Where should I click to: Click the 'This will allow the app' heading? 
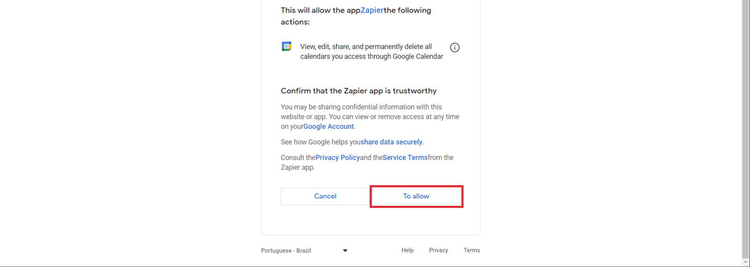pyautogui.click(x=320, y=10)
